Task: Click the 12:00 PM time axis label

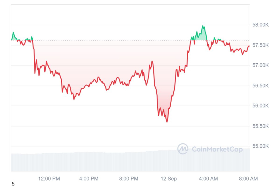Action: pos(49,179)
